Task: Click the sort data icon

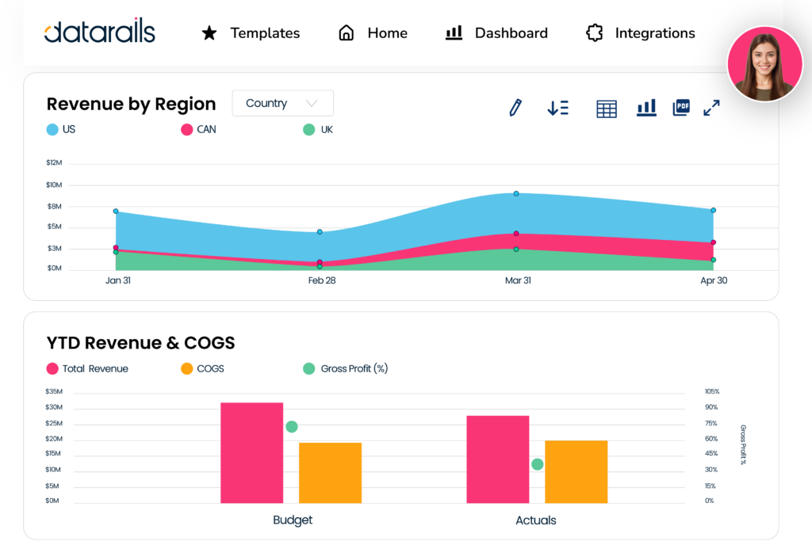Action: click(557, 109)
